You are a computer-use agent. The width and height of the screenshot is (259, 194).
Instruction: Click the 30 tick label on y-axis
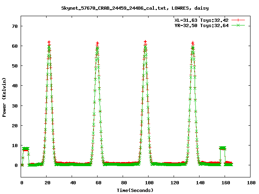point(15,105)
